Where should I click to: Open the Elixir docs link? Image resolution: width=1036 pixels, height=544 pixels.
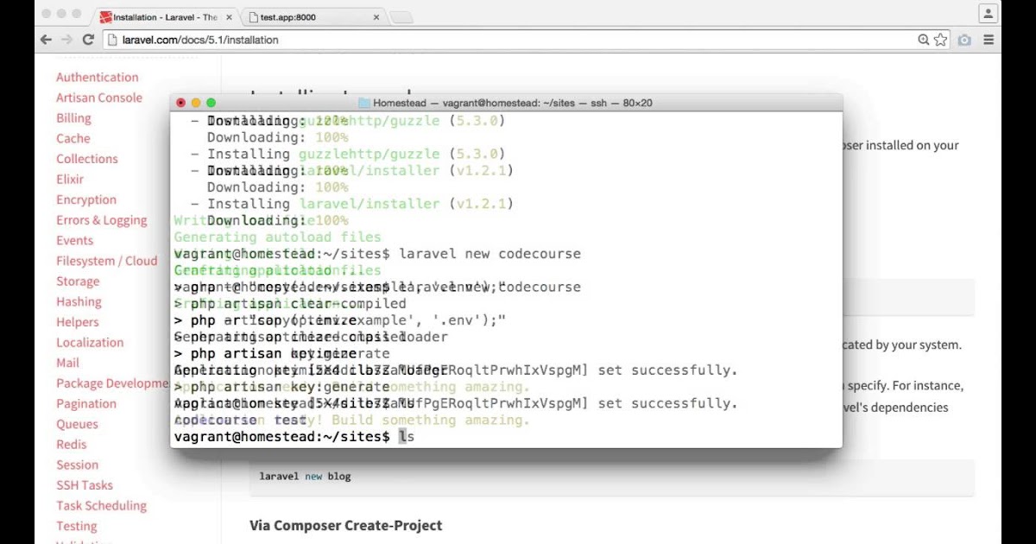tap(70, 180)
